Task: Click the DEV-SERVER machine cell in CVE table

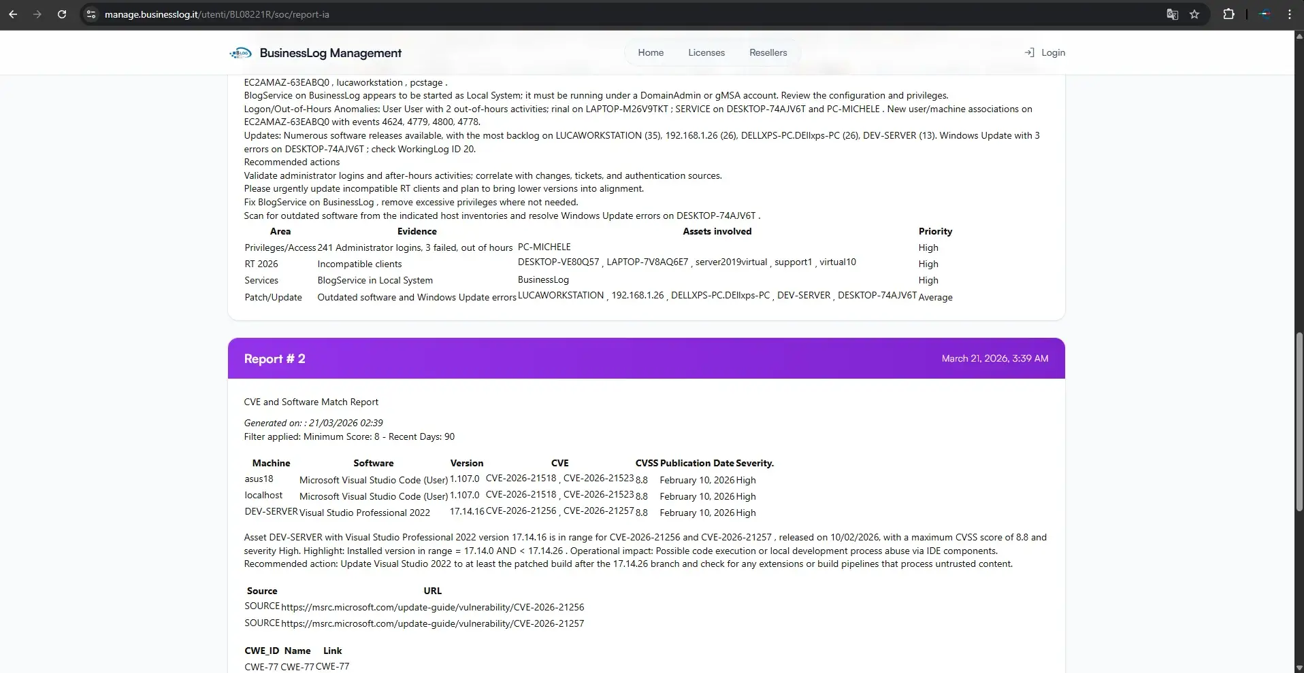Action: coord(271,511)
